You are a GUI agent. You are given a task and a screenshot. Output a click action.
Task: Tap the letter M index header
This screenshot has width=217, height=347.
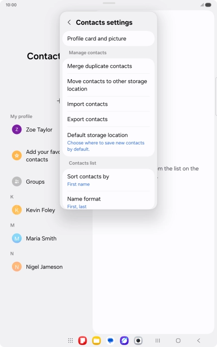click(x=12, y=225)
